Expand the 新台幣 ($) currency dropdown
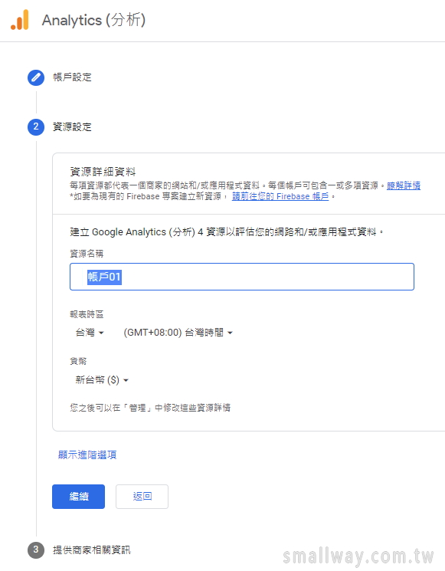 [102, 380]
